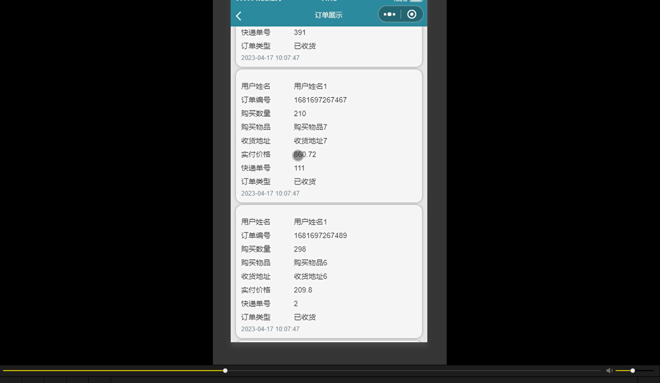The image size is (660, 383).
Task: Click the 订单展示 title in the header
Action: click(329, 14)
